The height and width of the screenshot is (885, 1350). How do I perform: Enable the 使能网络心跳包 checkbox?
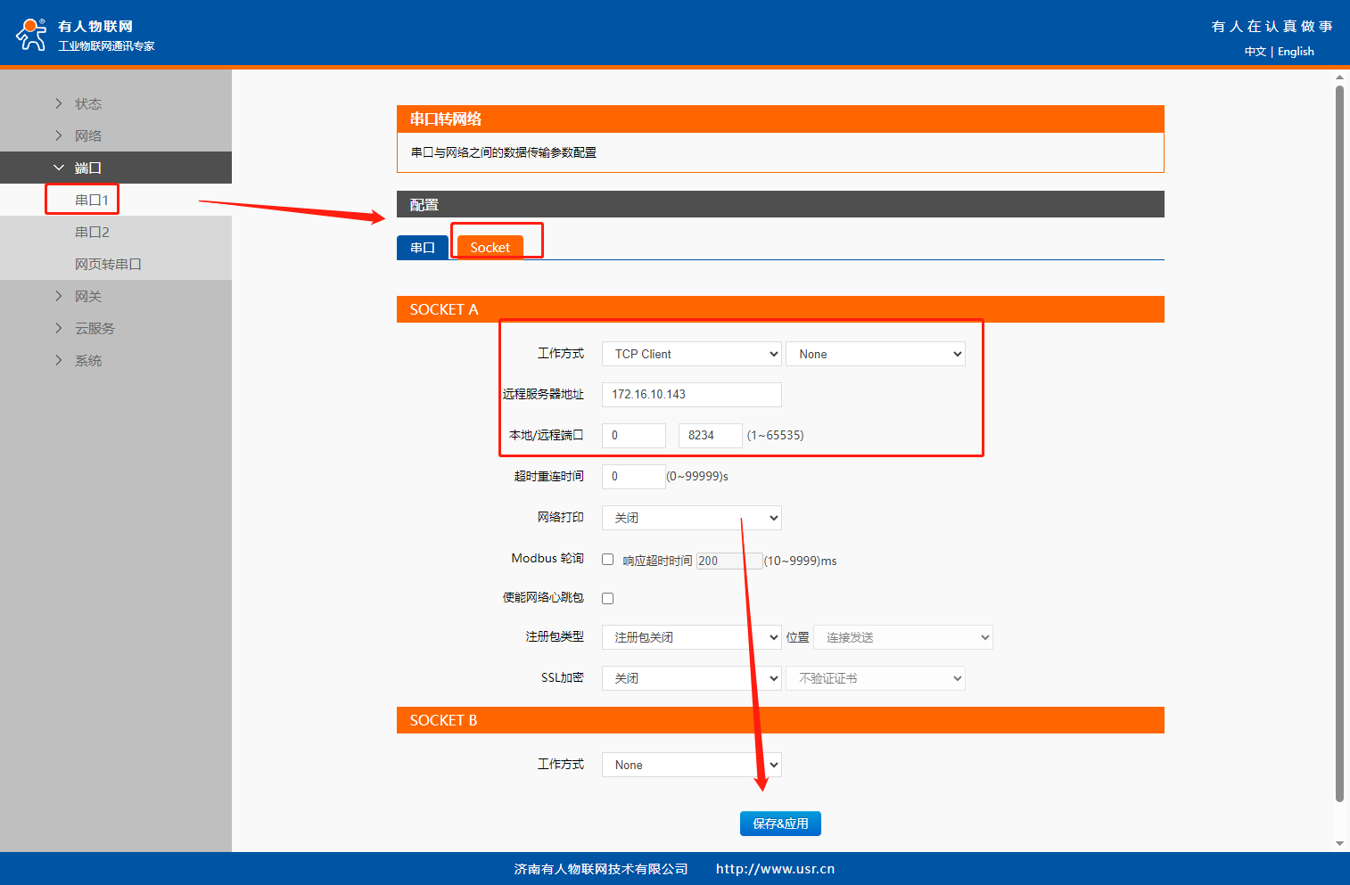tap(608, 598)
